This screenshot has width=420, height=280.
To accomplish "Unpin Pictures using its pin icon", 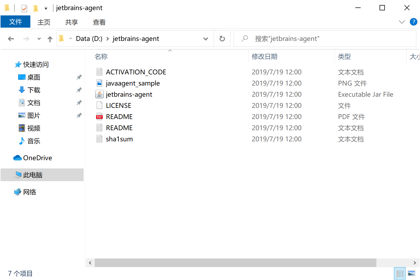I will point(79,116).
